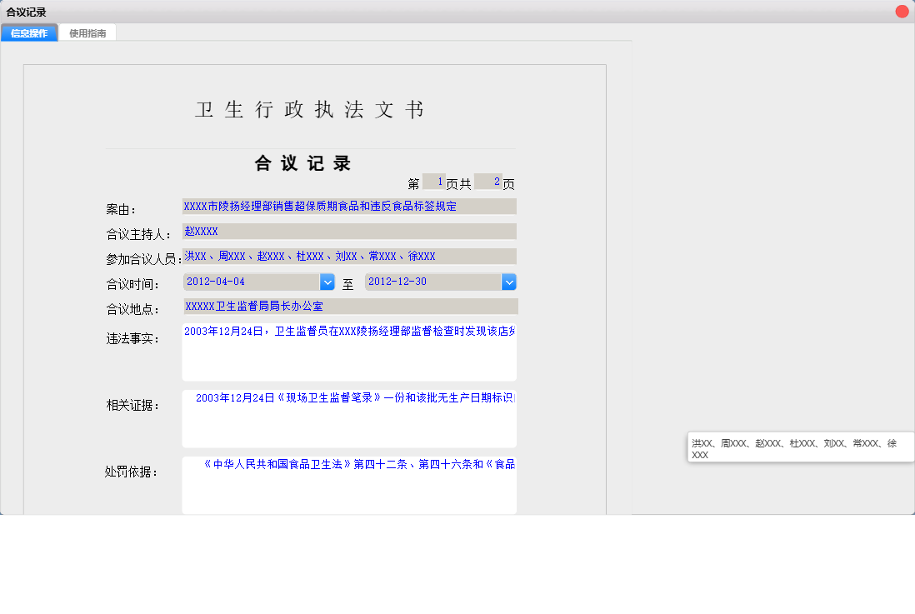
Task: Click the 合议地点 field
Action: click(348, 306)
